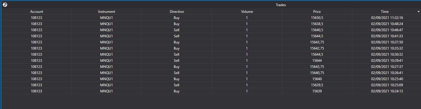Screen dimensions: 421x109
Task: Click the price 15642,75 cell
Action: click(317, 48)
